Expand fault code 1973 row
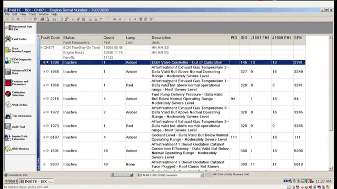 44,126
